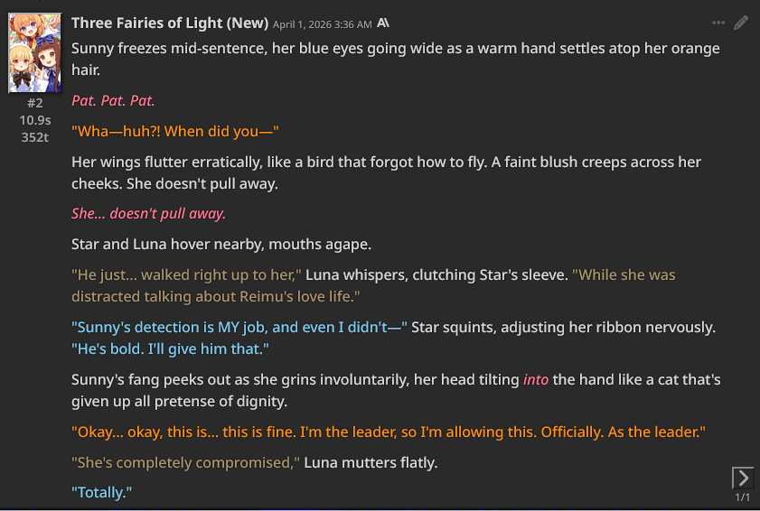Click the Three Fairies of Light name
760x511 pixels.
tap(170, 23)
